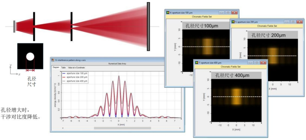Minimize the aperture size 100 µm window
The height and width of the screenshot is (140, 306).
coord(222,13)
